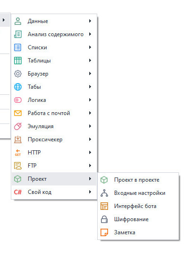Image resolution: width=194 pixels, height=262 pixels.
Task: Click the C# Свой код icon
Action: pyautogui.click(x=18, y=192)
